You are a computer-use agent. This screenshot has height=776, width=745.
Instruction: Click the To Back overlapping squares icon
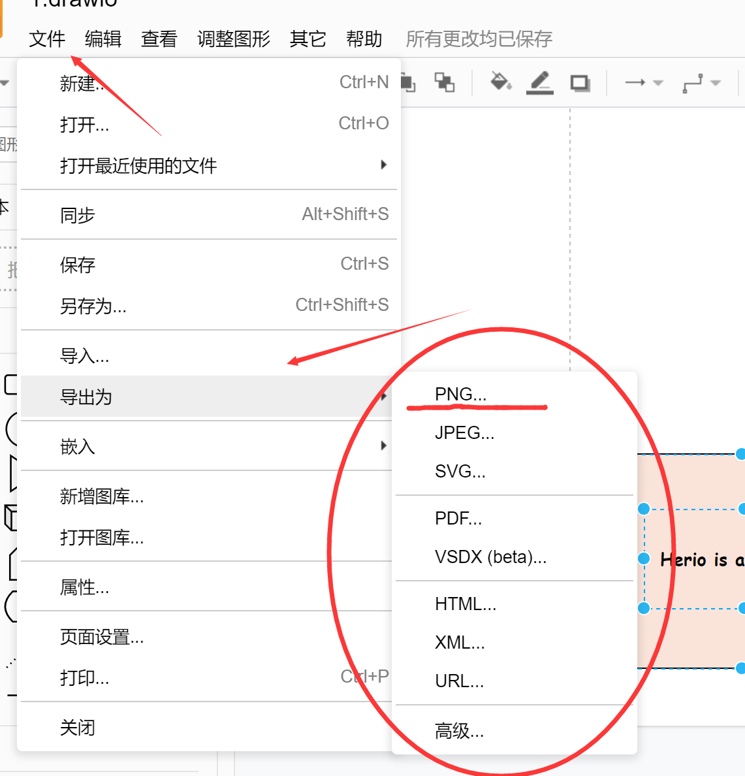[x=445, y=83]
